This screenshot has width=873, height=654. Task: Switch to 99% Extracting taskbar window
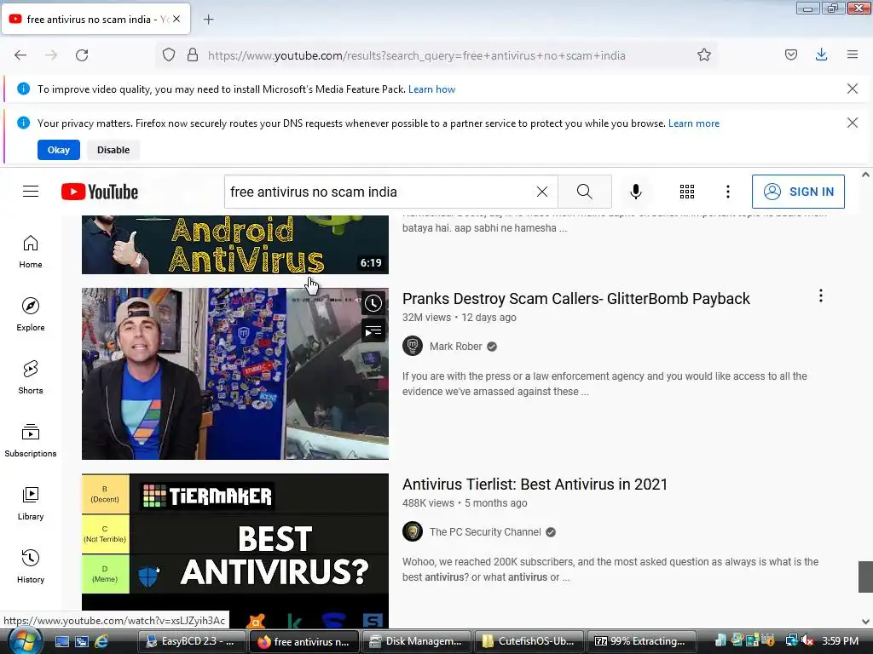pyautogui.click(x=641, y=641)
